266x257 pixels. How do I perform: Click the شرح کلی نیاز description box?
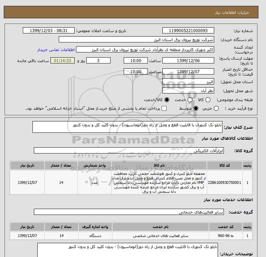coord(127,127)
